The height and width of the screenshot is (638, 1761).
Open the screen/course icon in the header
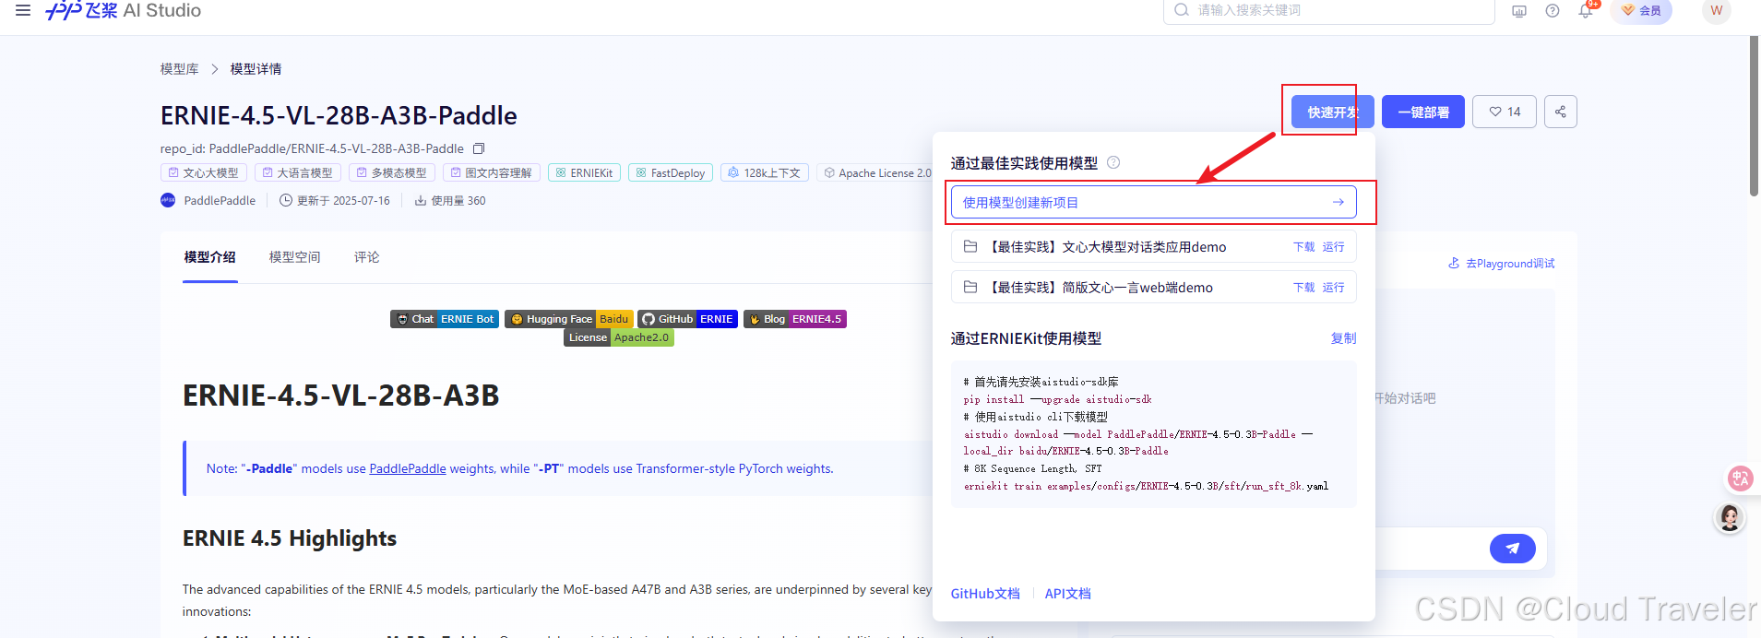point(1519,11)
